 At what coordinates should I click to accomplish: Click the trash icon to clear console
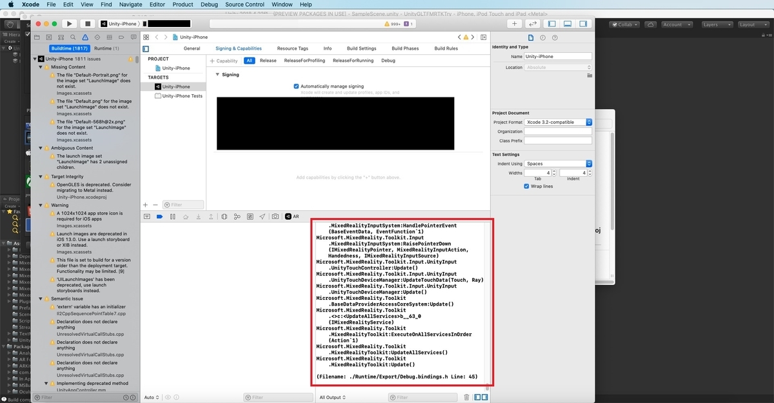466,397
